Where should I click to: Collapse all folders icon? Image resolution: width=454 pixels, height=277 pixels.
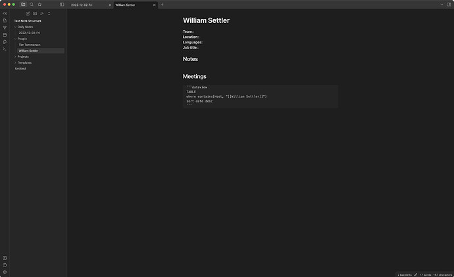pos(49,14)
